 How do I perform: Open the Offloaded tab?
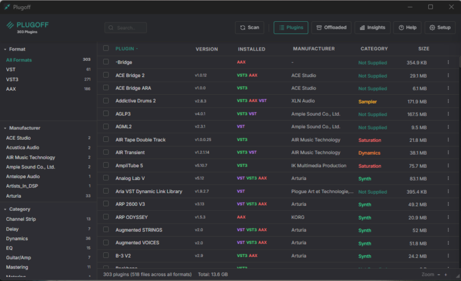tap(331, 28)
